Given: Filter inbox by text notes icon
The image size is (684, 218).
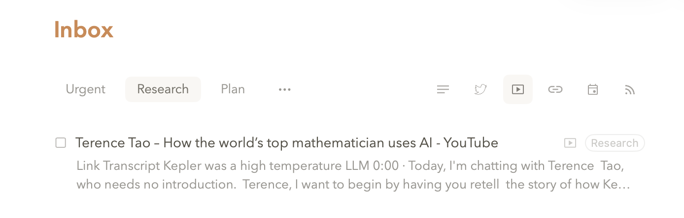Looking at the screenshot, I should pos(443,89).
